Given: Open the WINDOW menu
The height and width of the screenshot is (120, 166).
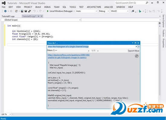Looking at the screenshot, I should (x=121, y=7).
